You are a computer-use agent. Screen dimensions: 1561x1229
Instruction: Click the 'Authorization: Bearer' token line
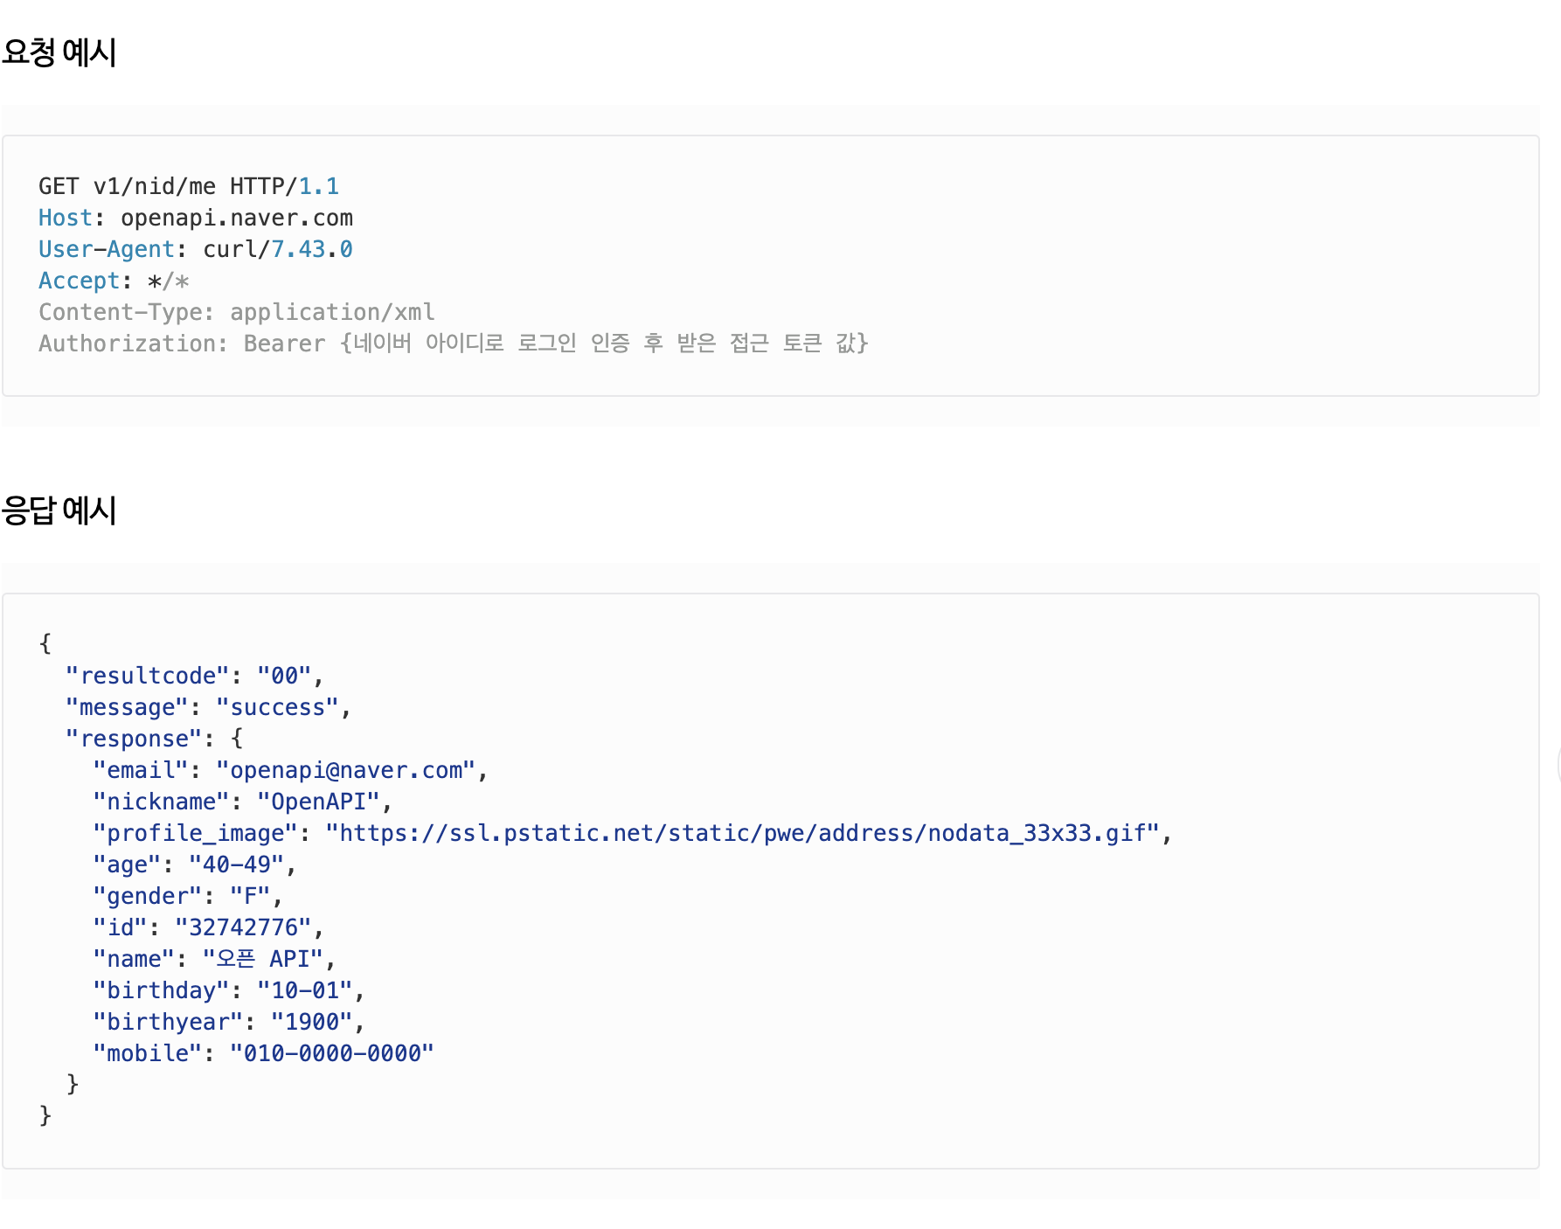[454, 344]
